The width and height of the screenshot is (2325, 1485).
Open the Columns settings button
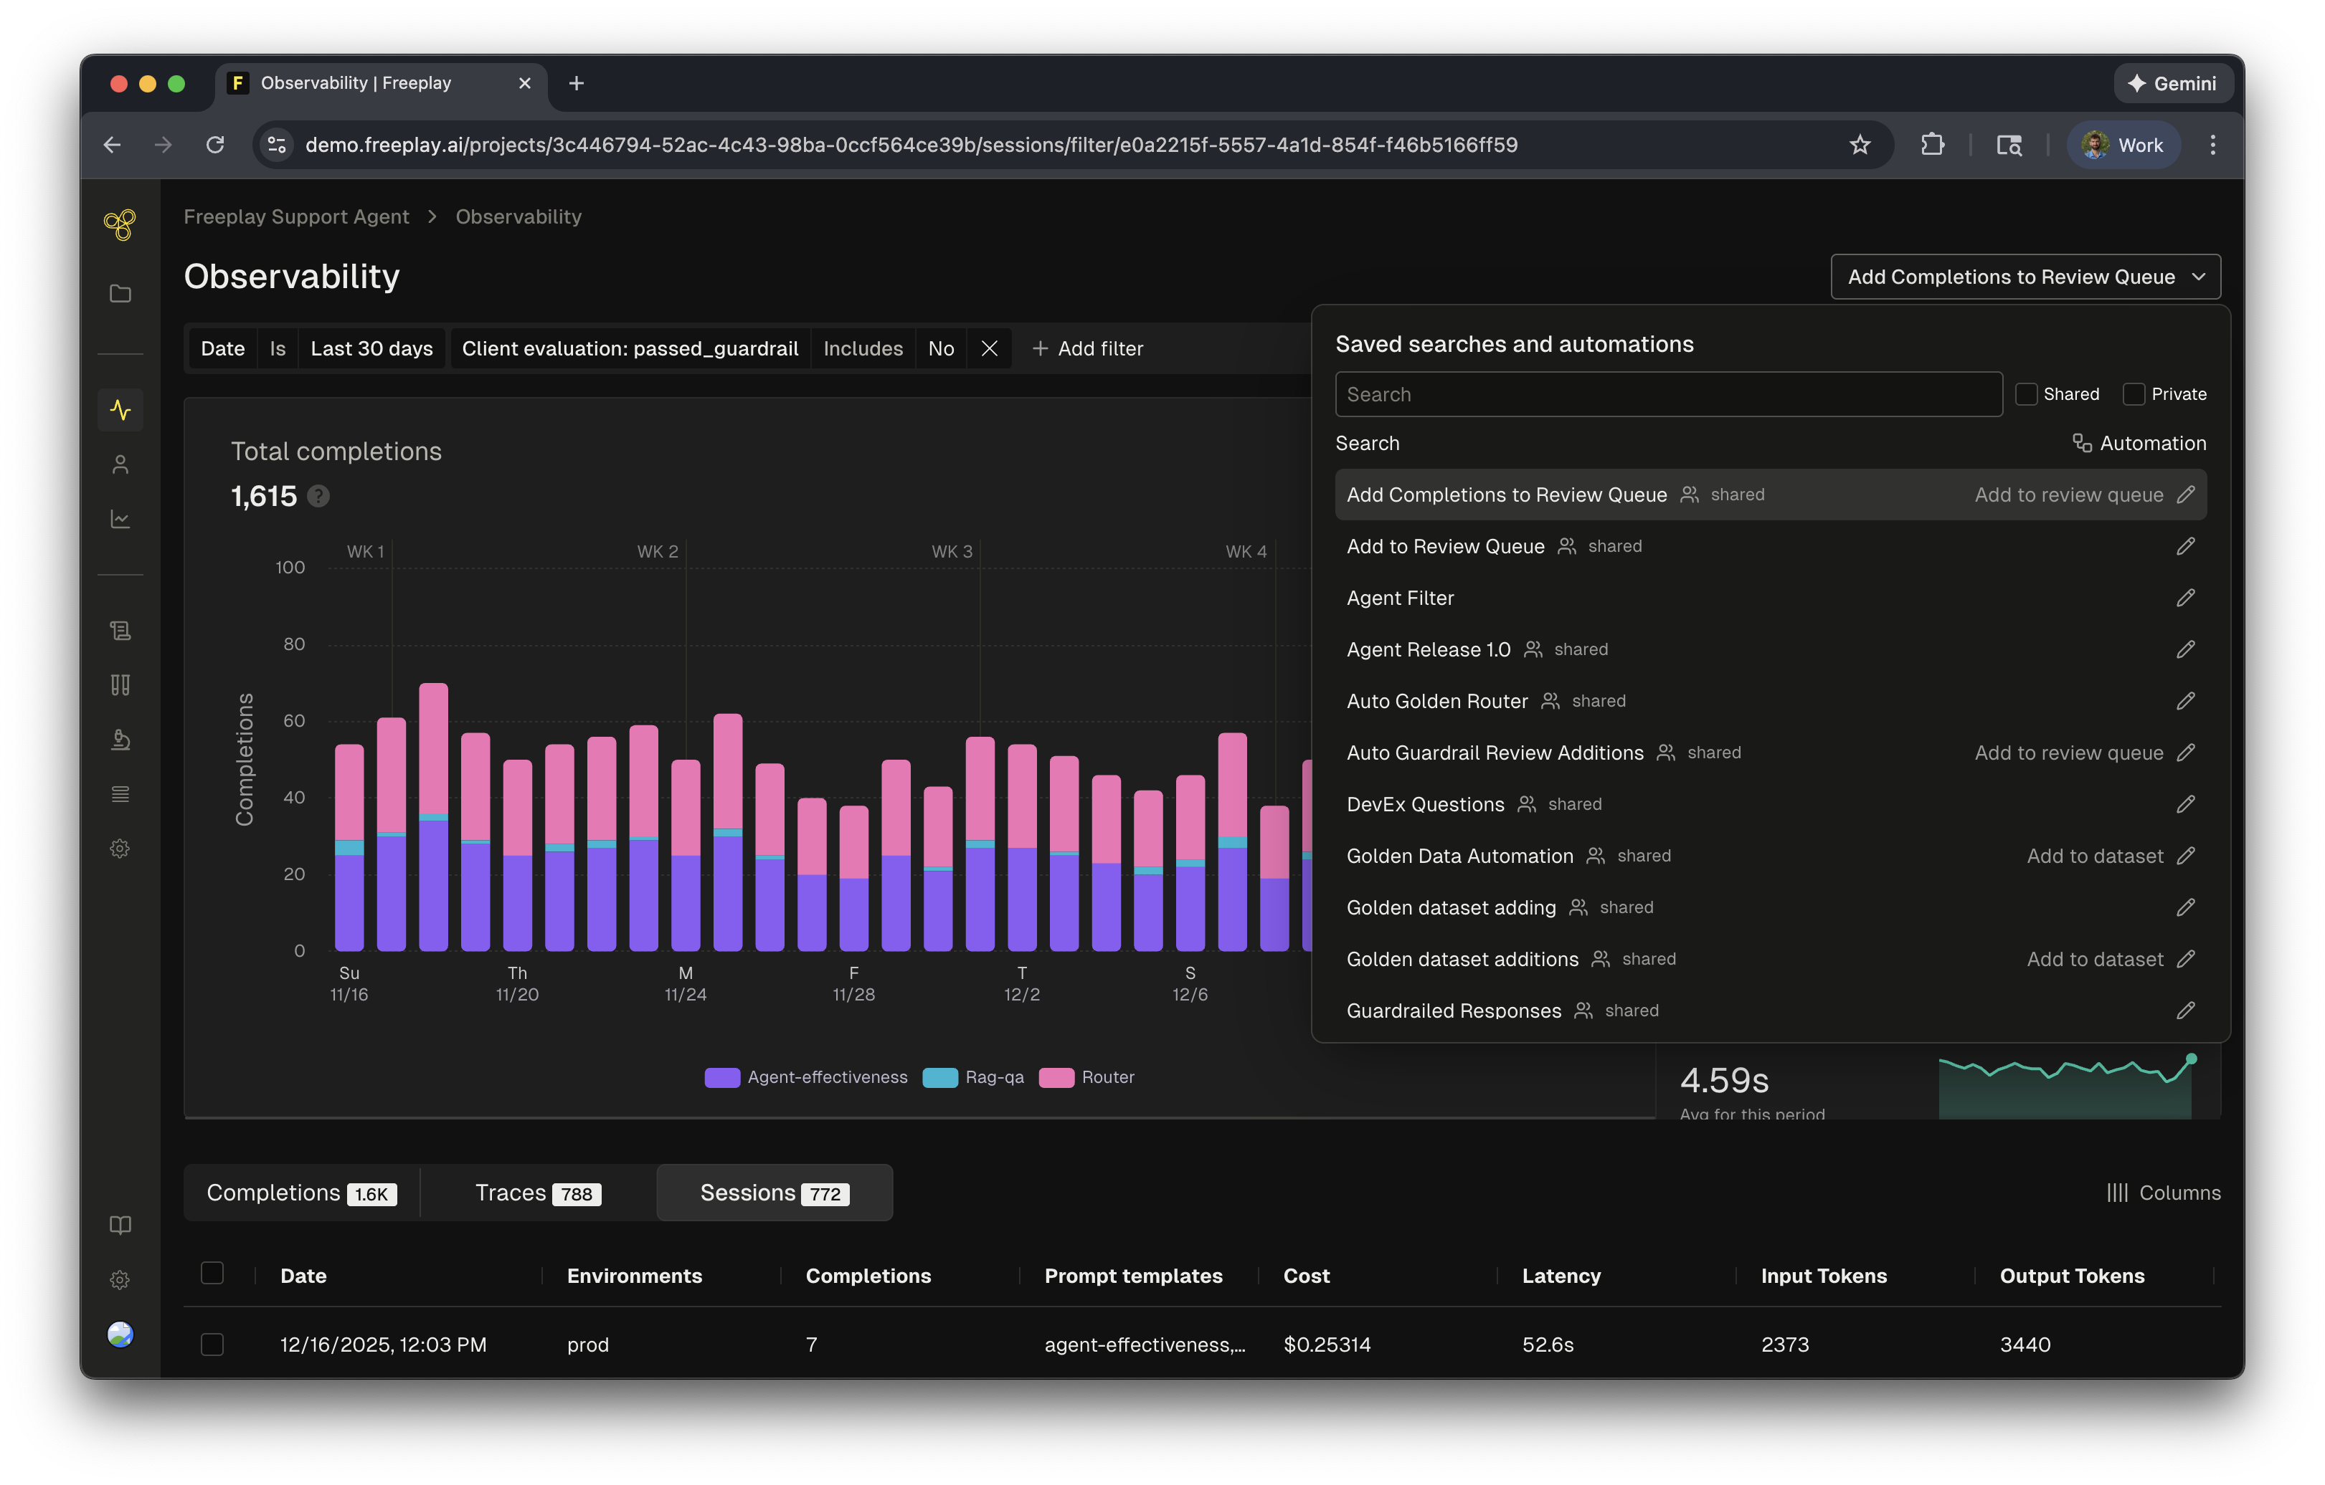point(2163,1193)
